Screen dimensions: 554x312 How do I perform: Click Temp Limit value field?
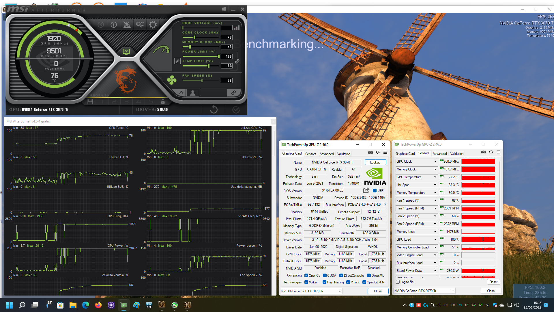click(x=227, y=66)
